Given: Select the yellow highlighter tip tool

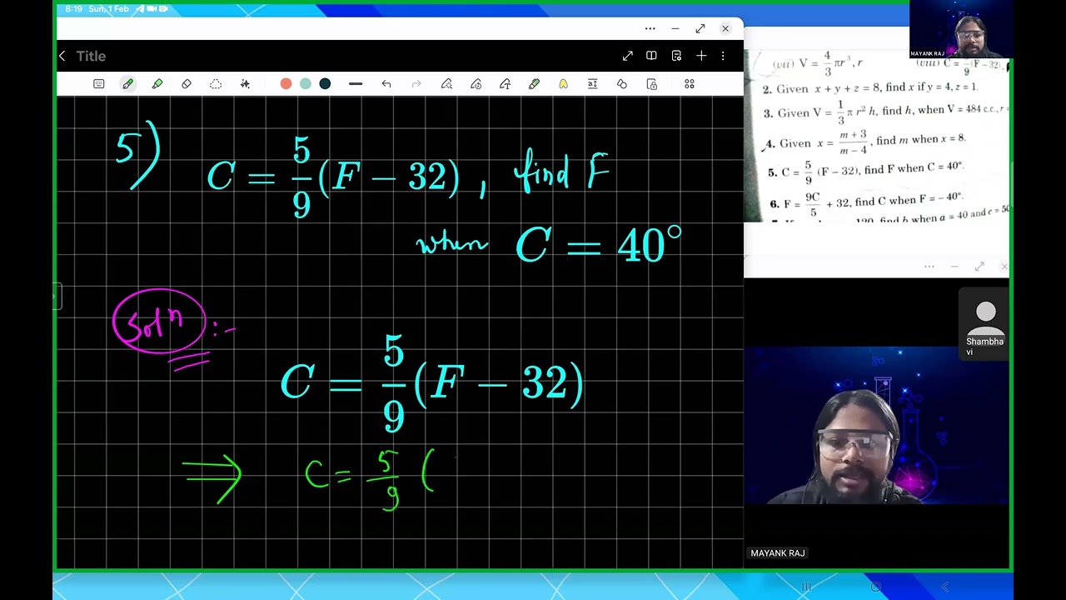Looking at the screenshot, I should (x=563, y=84).
